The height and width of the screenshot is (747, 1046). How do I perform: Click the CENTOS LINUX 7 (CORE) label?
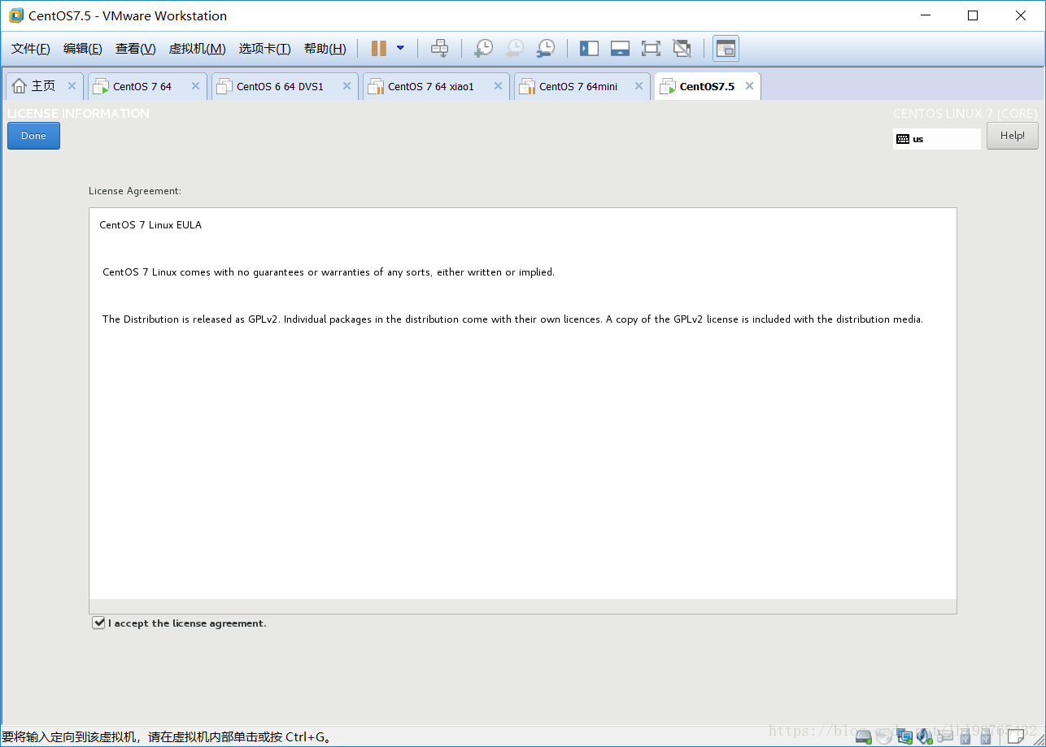point(965,114)
